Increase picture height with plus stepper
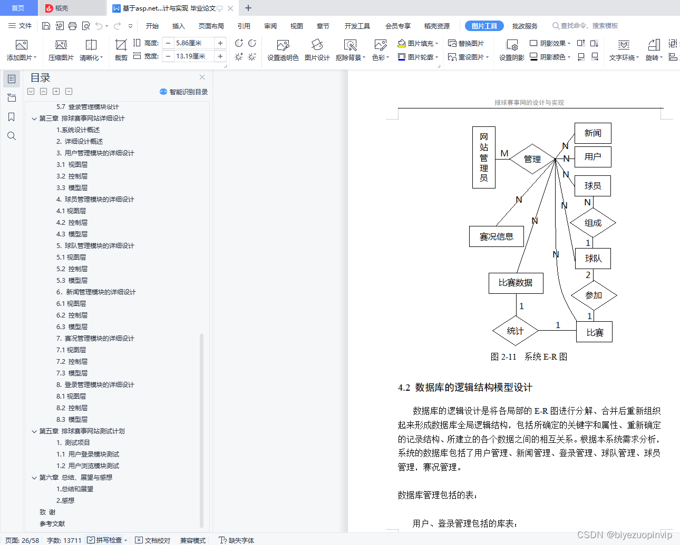Image resolution: width=680 pixels, height=545 pixels. (220, 43)
